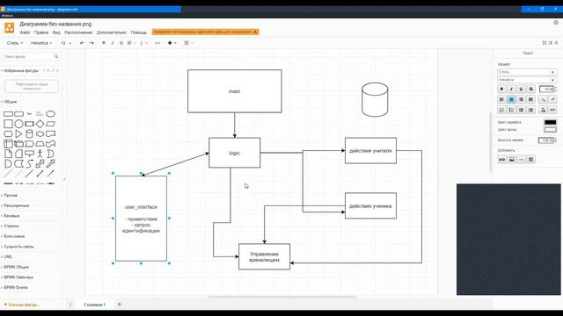This screenshot has width=563, height=316.
Task: Expand the Стрелки shapes section
Action: point(11,226)
